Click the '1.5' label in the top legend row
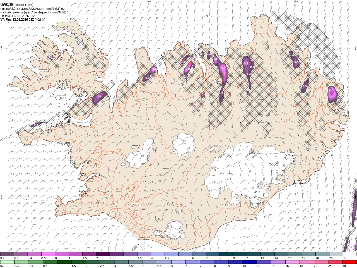Viewport: 357px width, 268px height. (85, 258)
